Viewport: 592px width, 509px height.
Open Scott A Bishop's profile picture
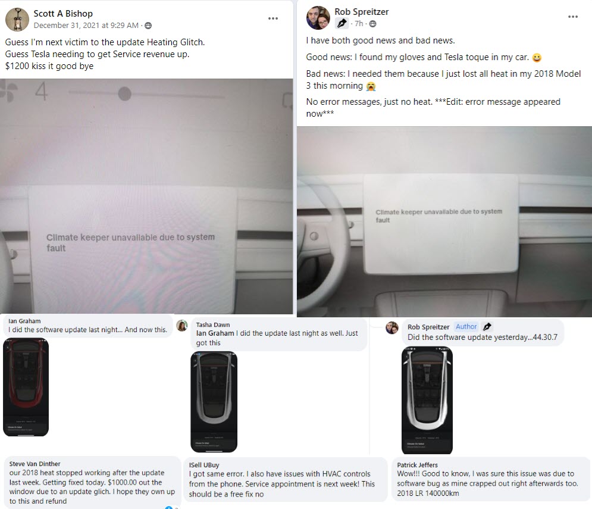pos(17,19)
